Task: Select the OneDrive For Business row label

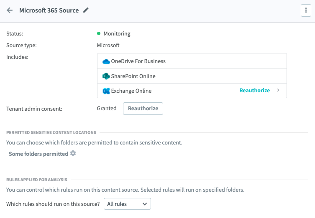Action: tap(138, 61)
